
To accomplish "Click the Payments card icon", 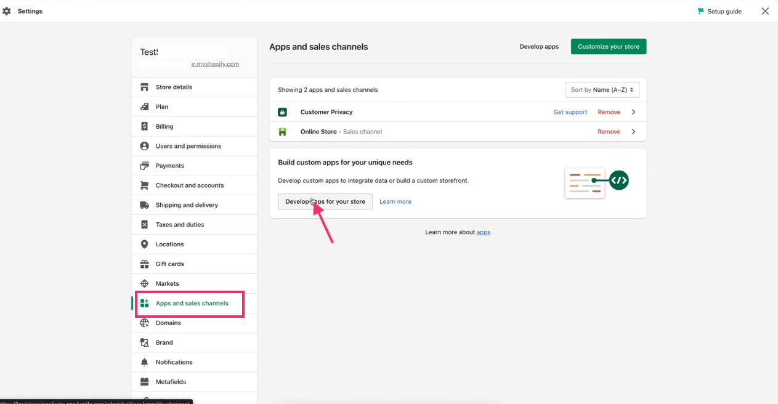I will pyautogui.click(x=144, y=166).
